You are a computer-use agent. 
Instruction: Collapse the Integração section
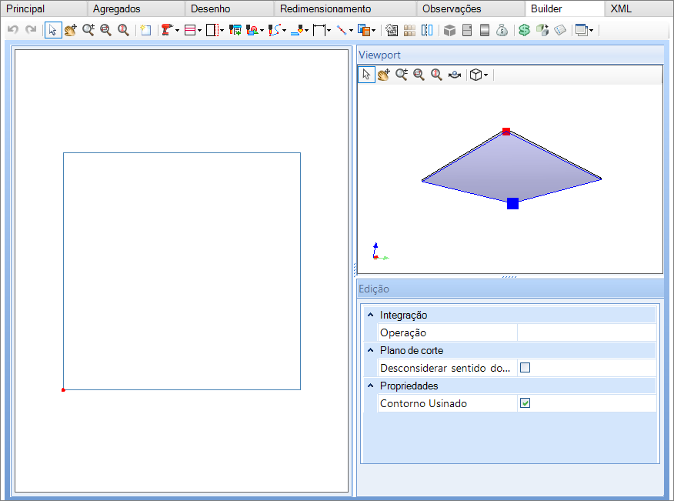(371, 315)
